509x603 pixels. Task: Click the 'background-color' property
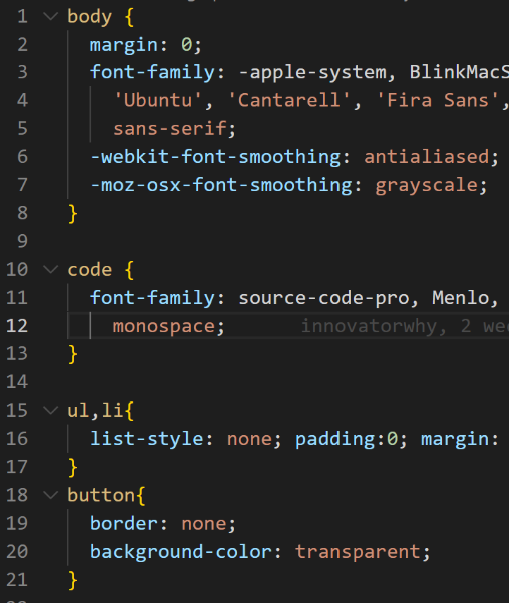180,552
